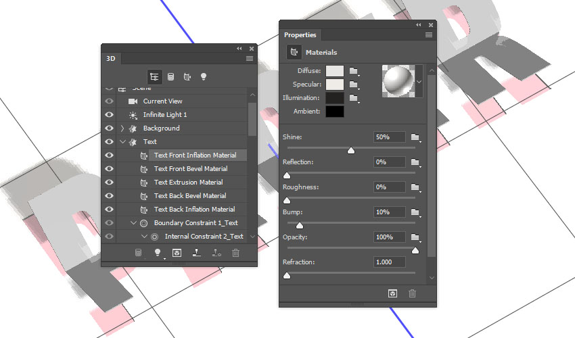Click the material sphere preview thumbnail
The height and width of the screenshot is (338, 575).
pos(398,81)
